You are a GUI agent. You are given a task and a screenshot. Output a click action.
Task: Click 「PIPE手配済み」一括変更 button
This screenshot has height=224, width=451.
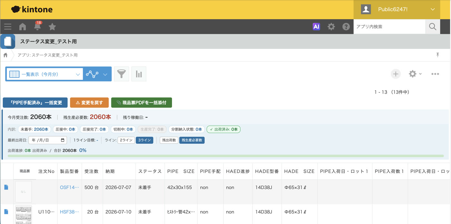coord(35,103)
